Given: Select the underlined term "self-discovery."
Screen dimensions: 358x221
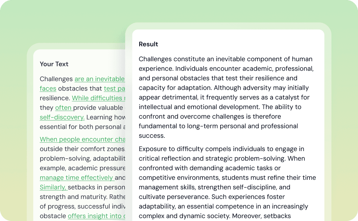Looking at the screenshot, I should tap(62, 117).
